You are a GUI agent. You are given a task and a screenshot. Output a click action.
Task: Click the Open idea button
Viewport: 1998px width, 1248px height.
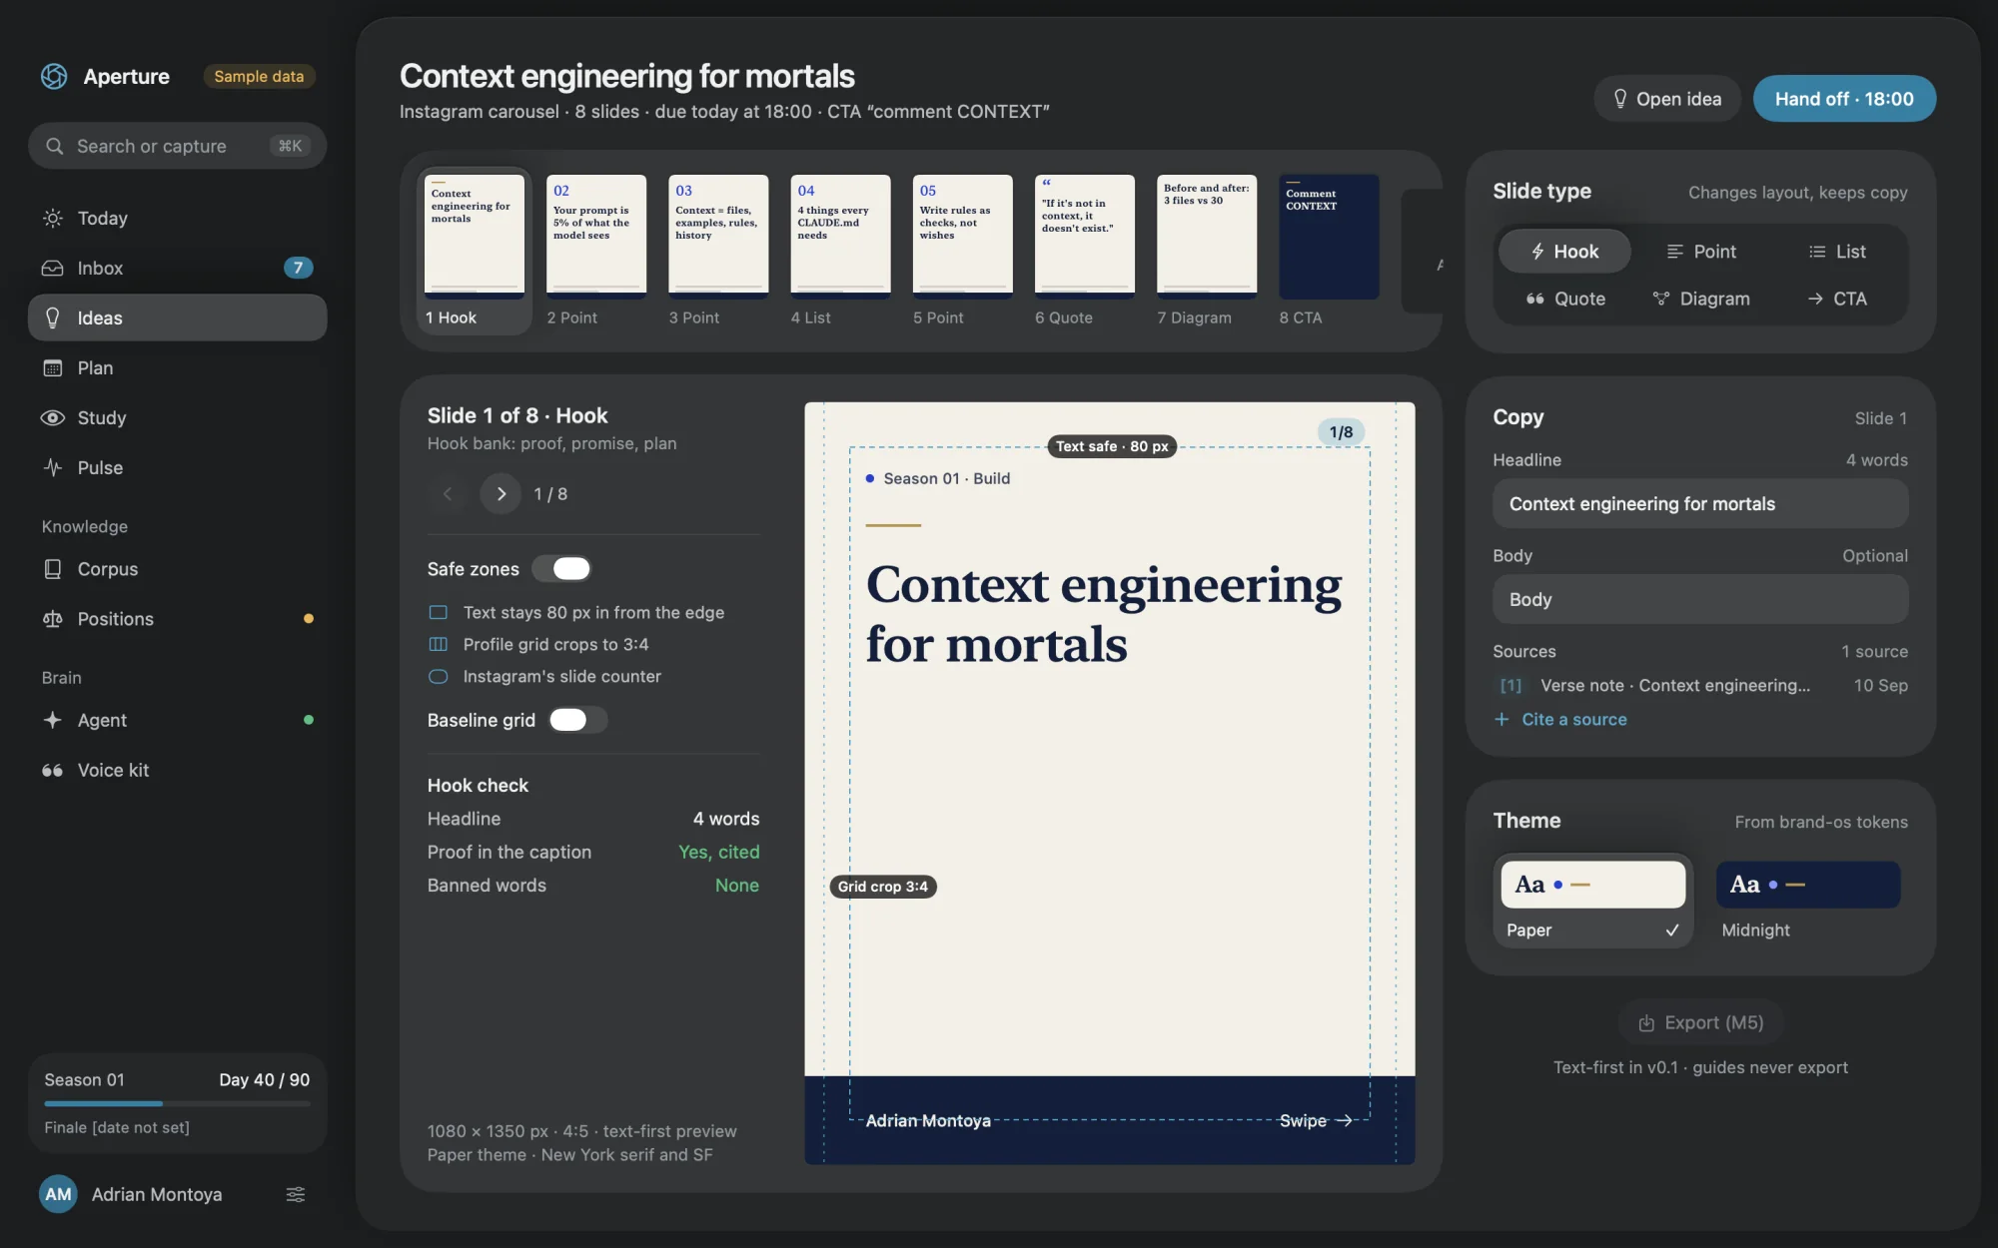coord(1667,98)
